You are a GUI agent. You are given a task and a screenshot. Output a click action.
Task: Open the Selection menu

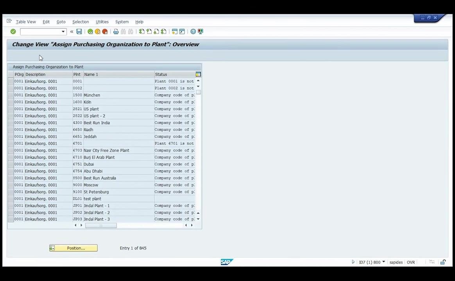[81, 22]
